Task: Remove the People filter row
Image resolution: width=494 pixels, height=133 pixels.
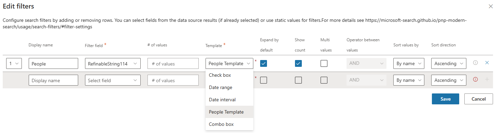Action: click(x=487, y=63)
